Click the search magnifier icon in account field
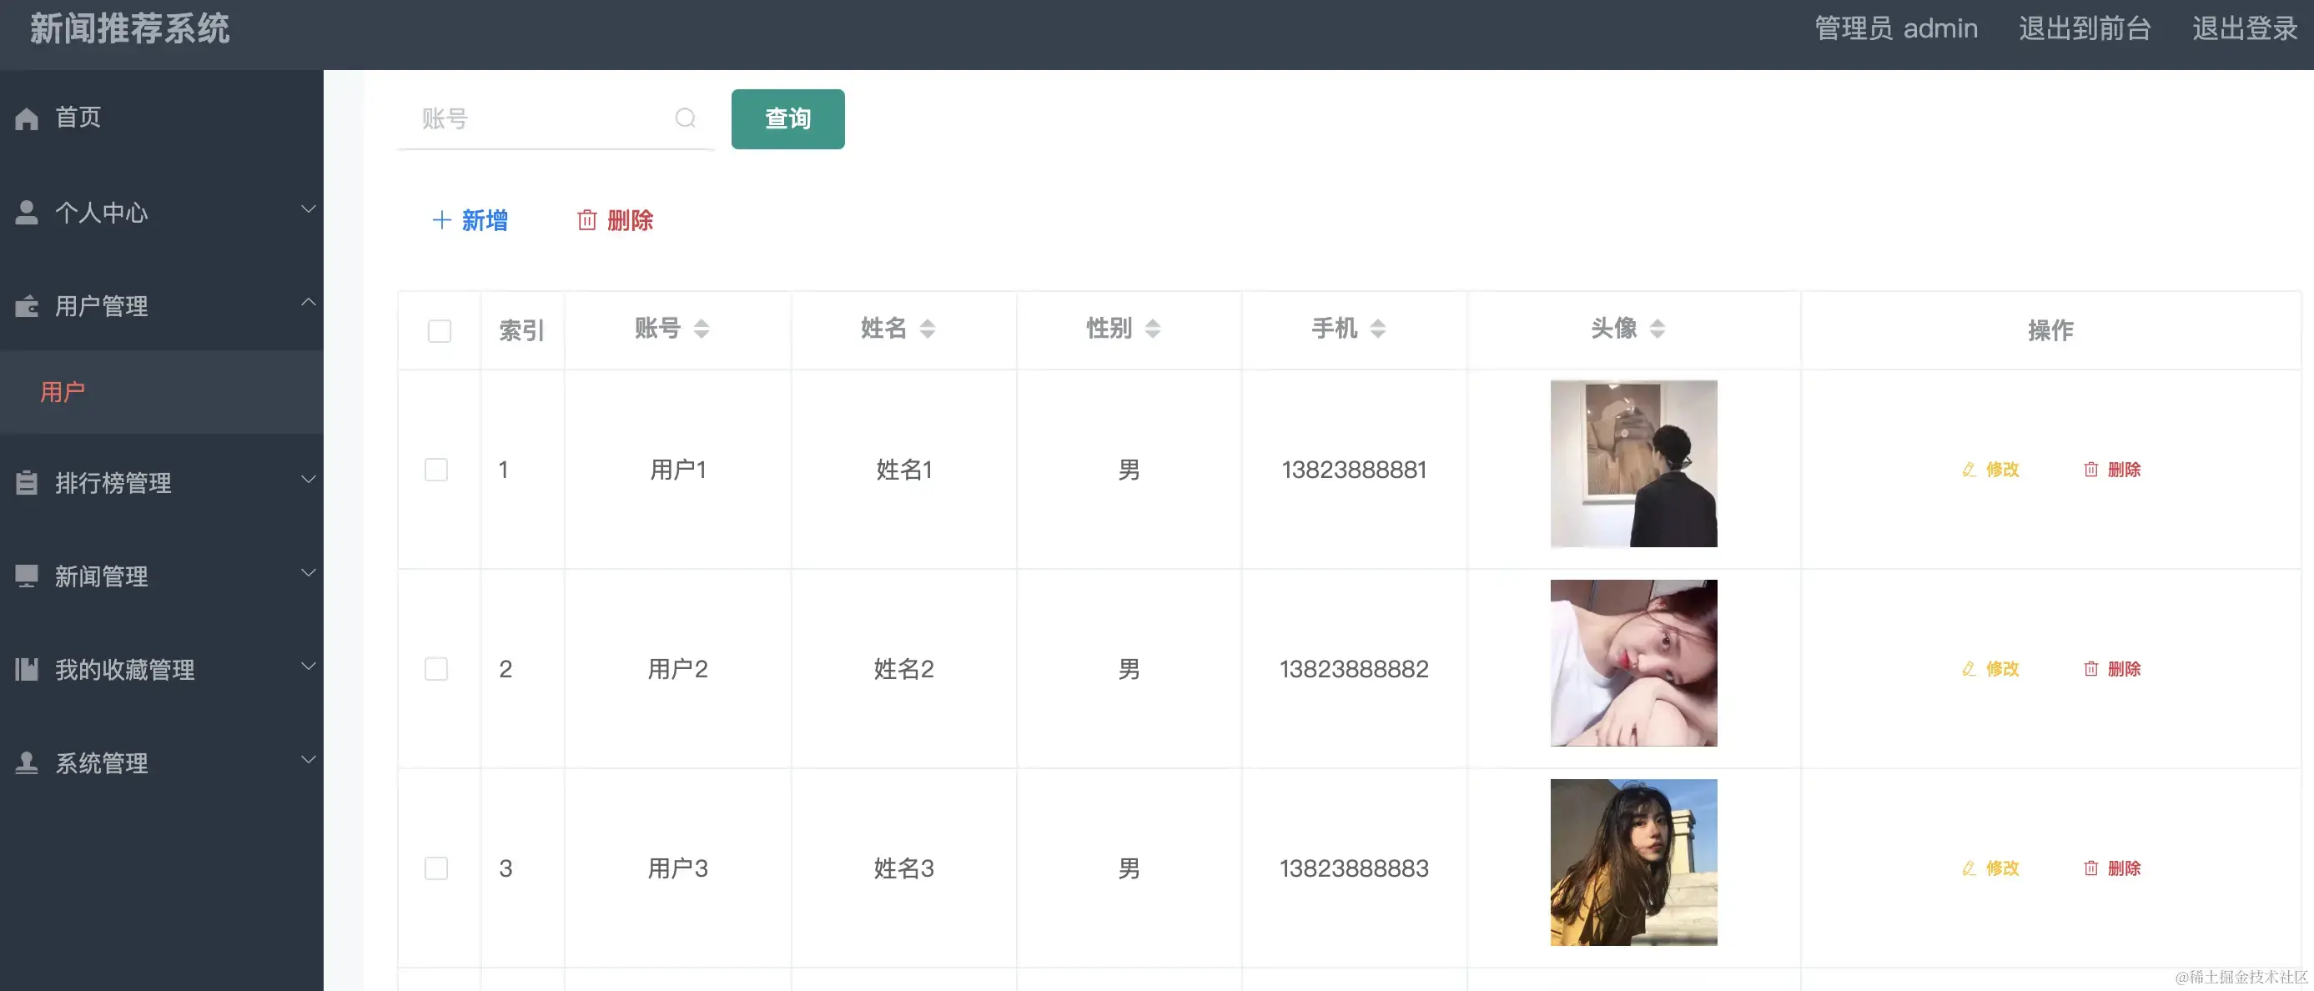The image size is (2314, 991). 686,118
